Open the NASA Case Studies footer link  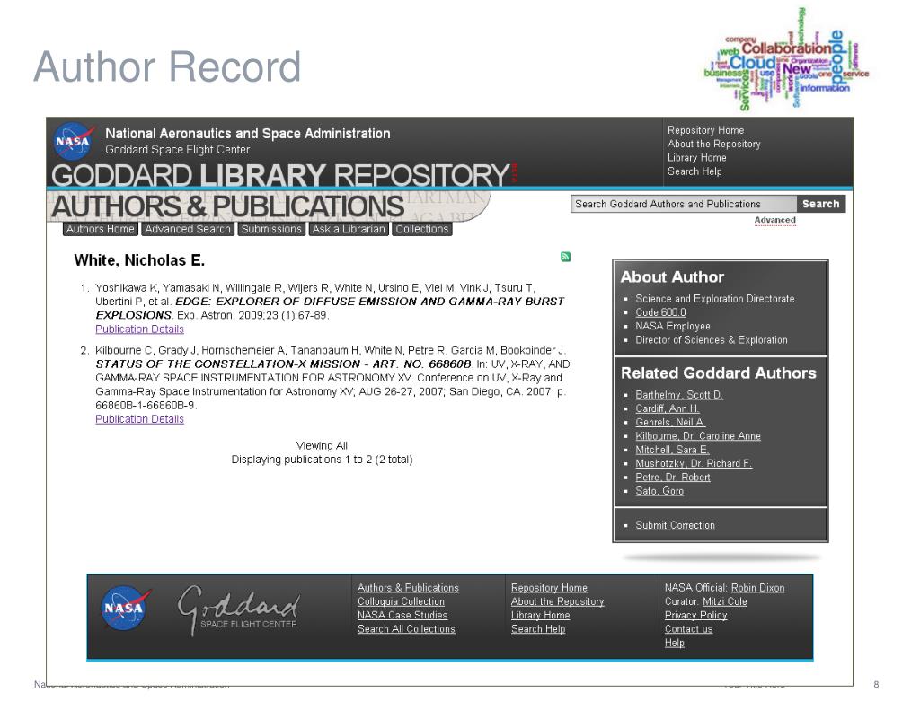(402, 615)
